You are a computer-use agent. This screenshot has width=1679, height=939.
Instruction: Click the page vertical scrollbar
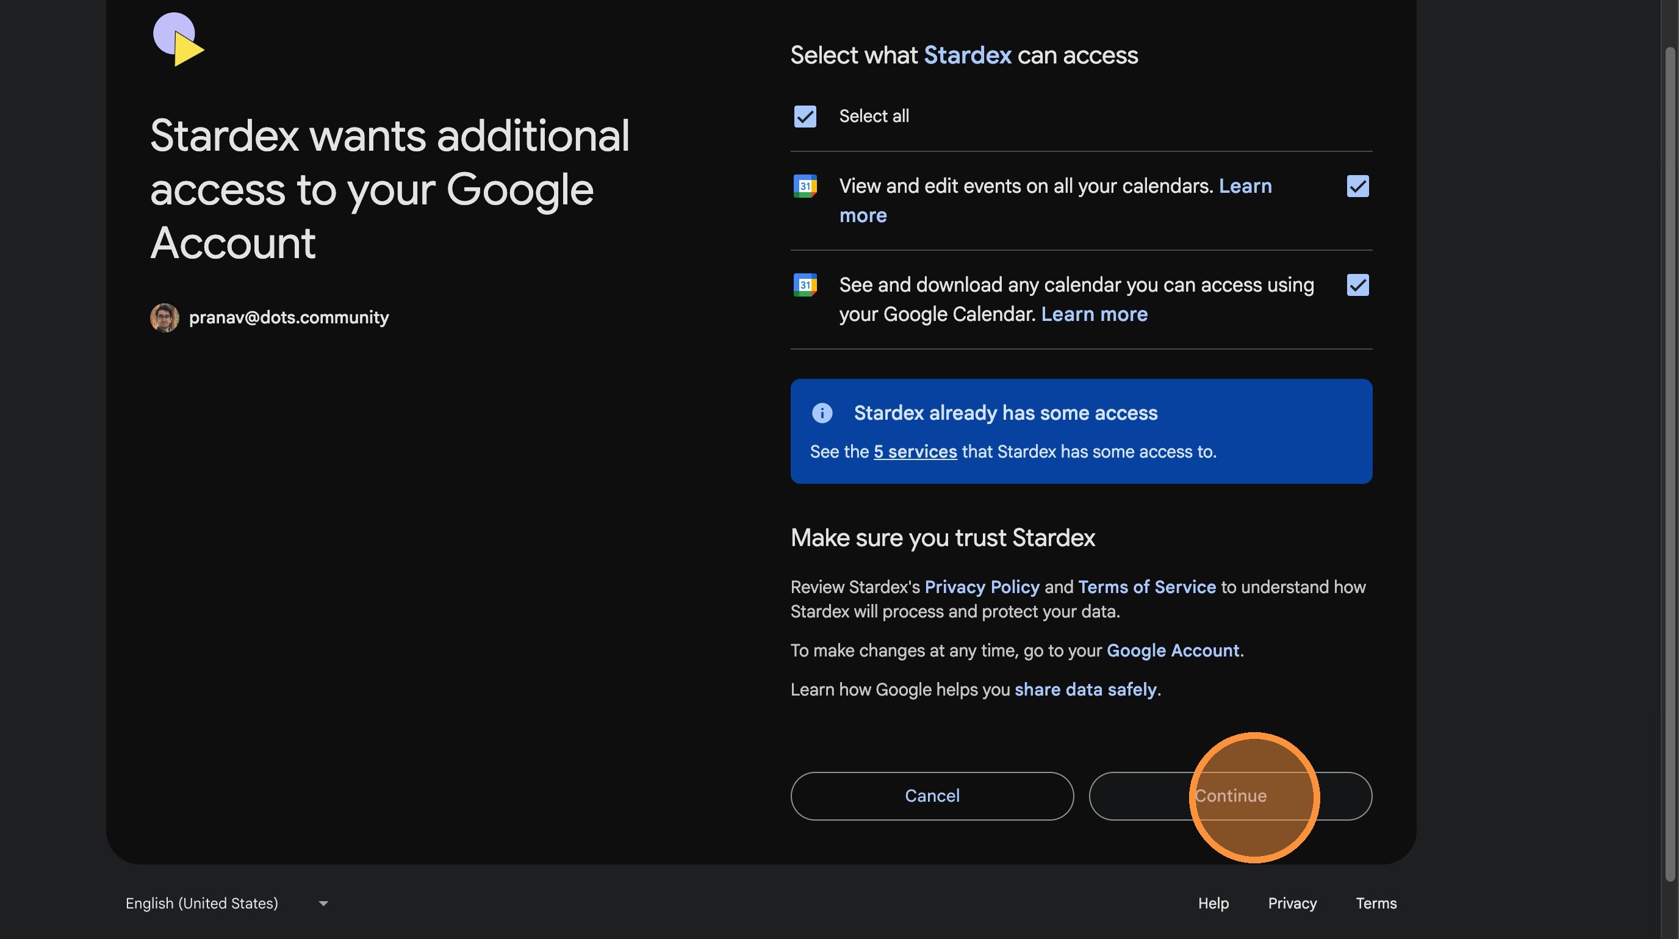1671,456
